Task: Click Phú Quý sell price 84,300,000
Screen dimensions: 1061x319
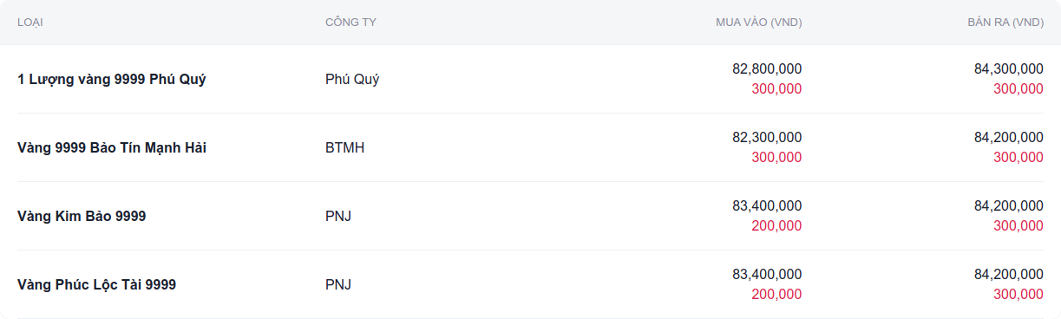Action: click(x=1009, y=68)
